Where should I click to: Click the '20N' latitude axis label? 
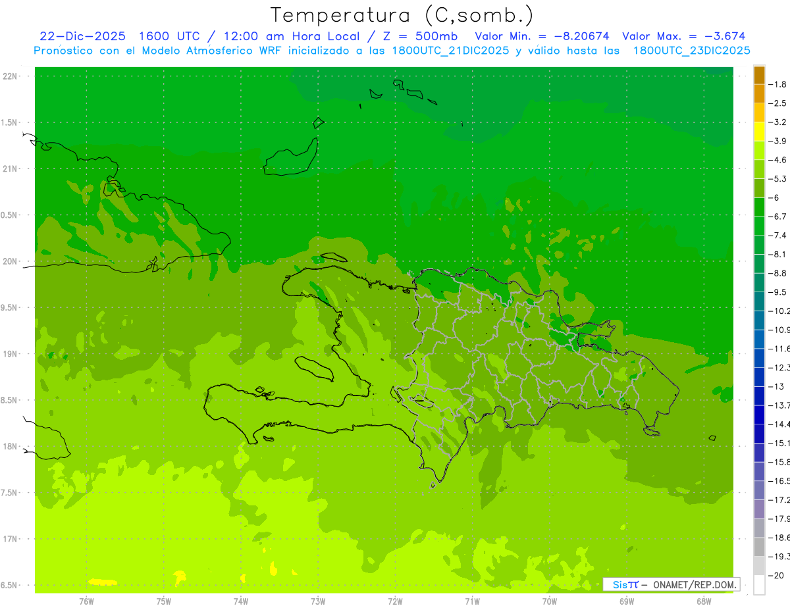[x=9, y=261]
